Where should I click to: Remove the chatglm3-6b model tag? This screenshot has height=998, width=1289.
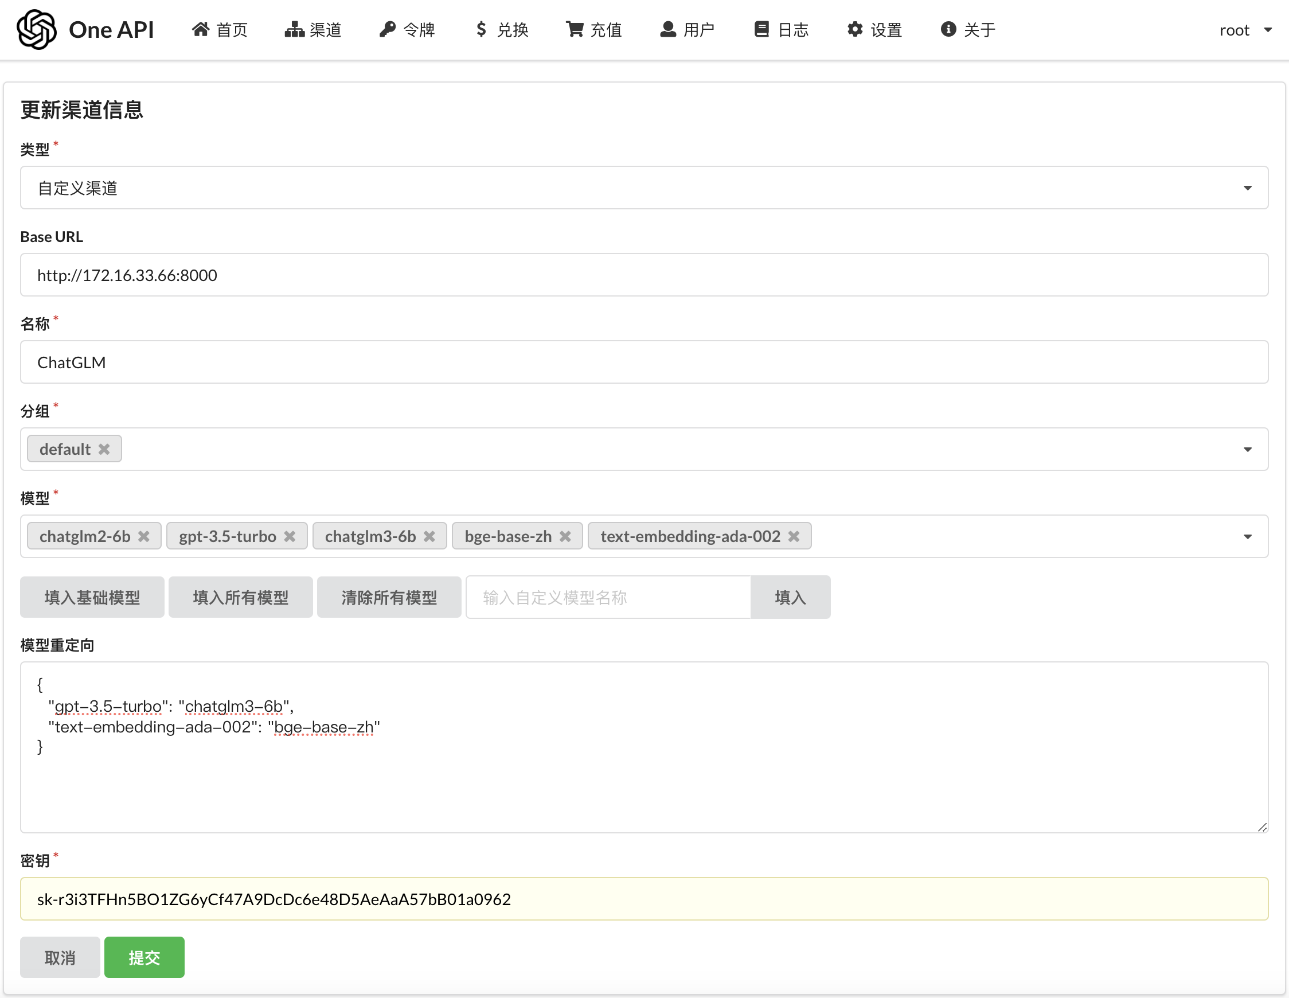pos(429,536)
